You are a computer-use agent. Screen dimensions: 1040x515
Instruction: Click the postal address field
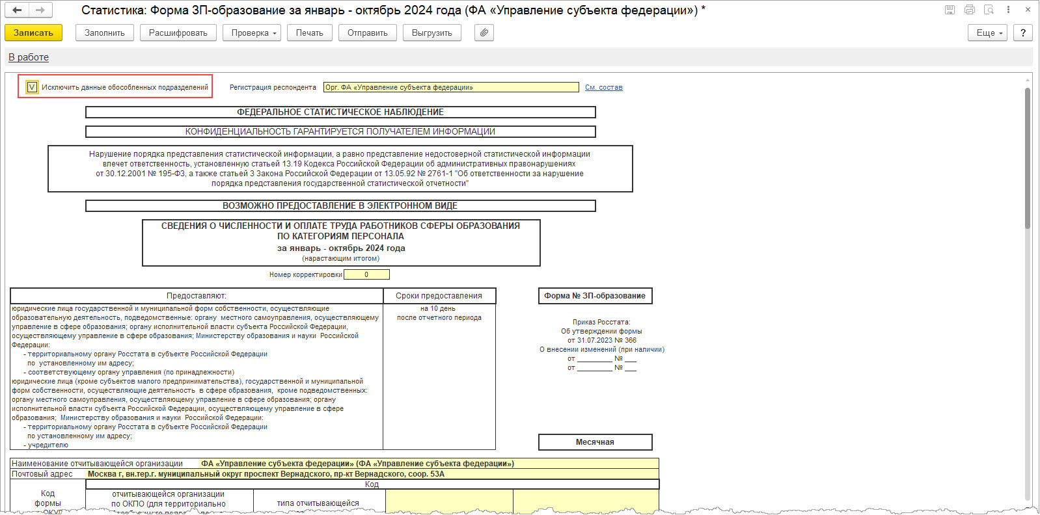372,474
